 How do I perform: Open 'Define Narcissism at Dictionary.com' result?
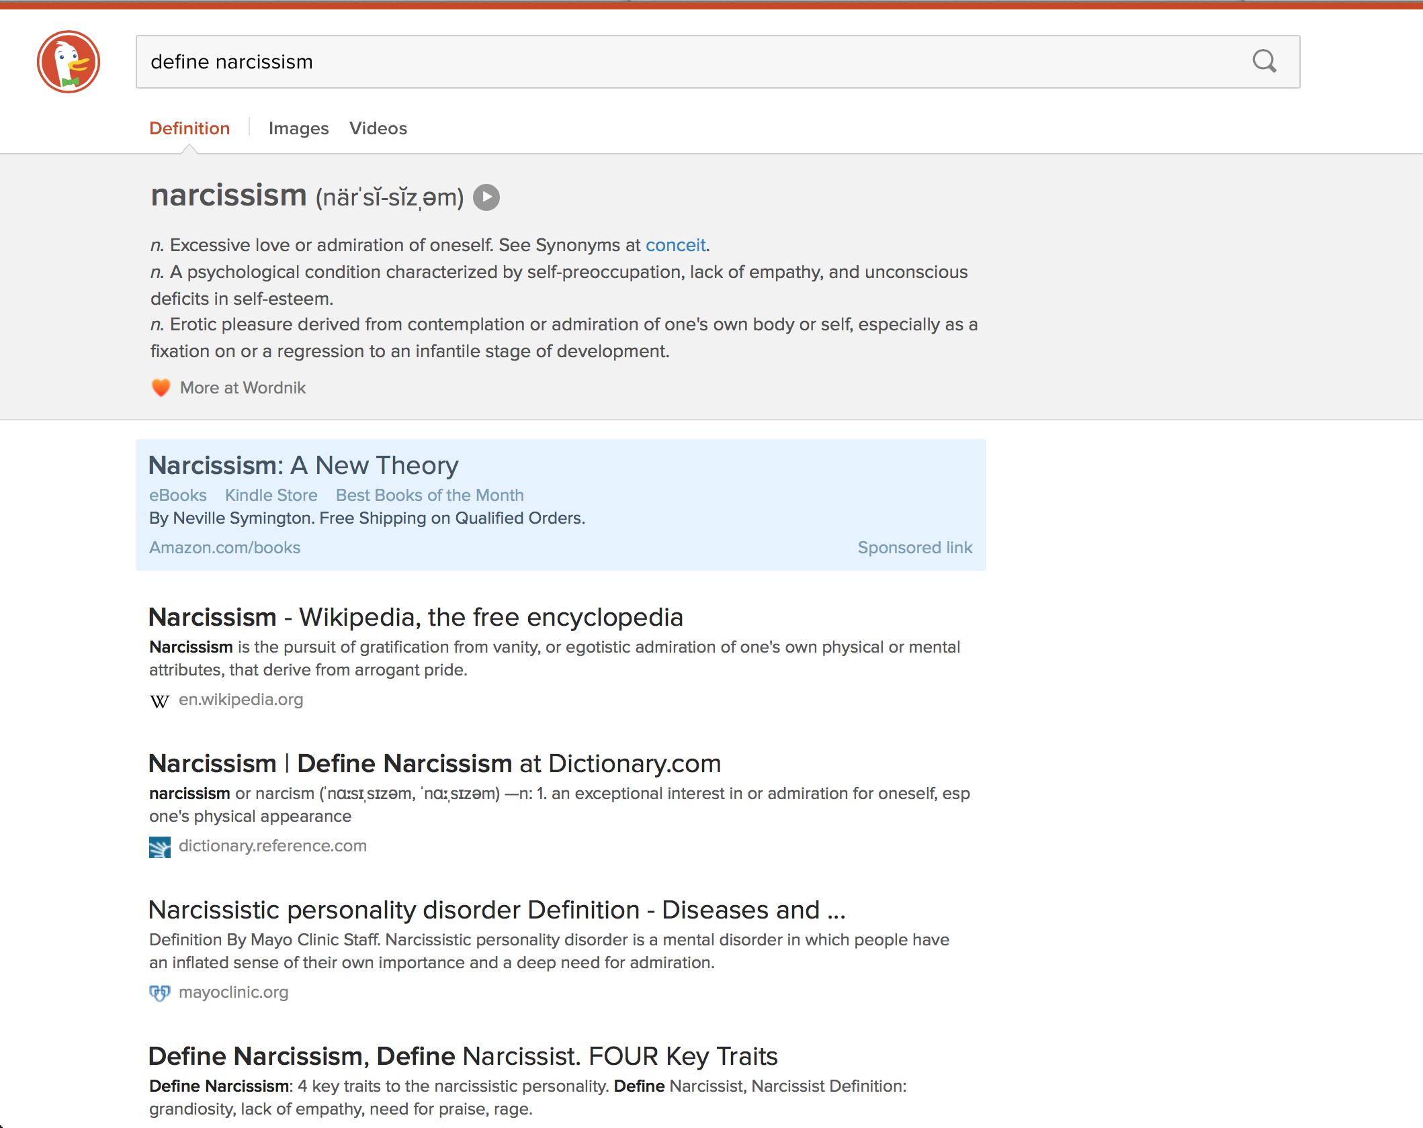click(x=434, y=763)
